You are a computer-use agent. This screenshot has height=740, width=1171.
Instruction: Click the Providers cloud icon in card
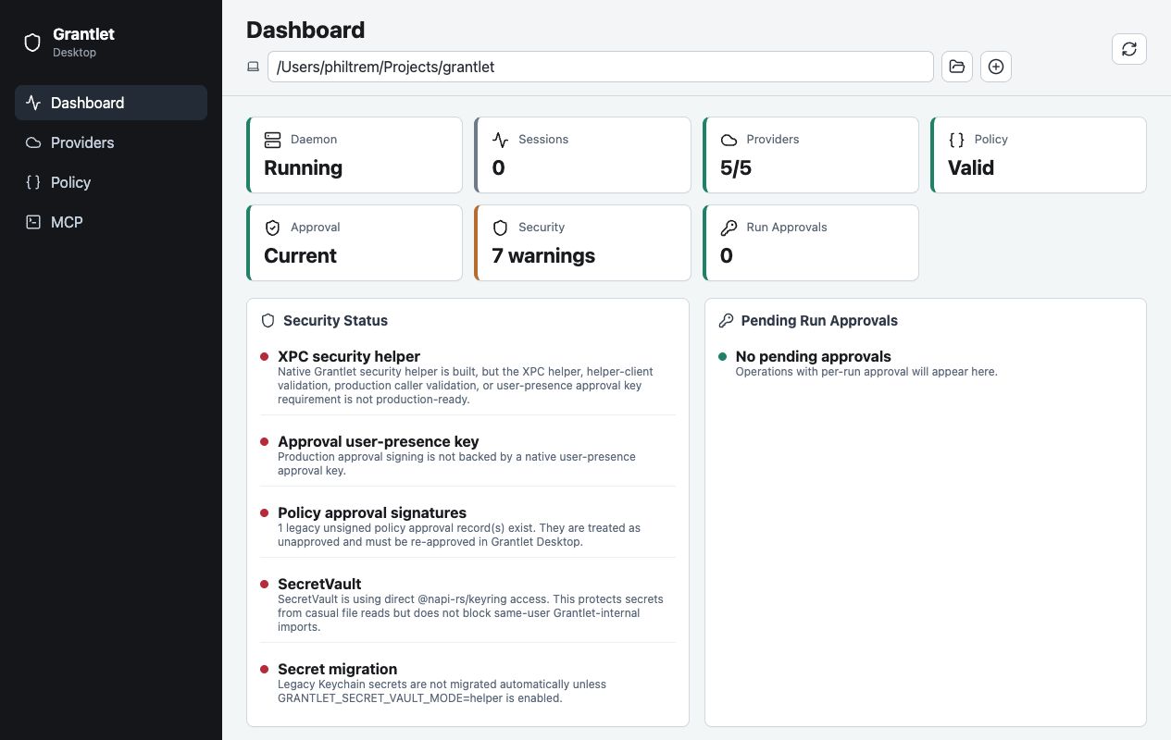point(729,140)
